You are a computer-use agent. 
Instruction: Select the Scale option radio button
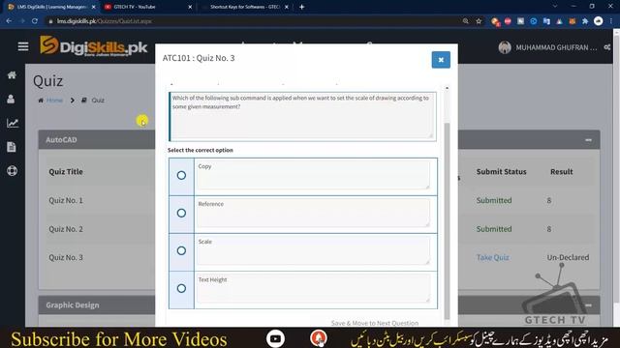tap(181, 250)
